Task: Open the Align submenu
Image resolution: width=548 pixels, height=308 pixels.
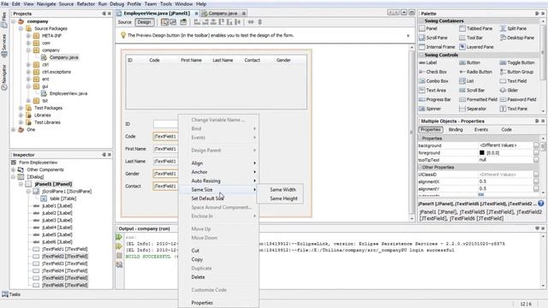Action: click(197, 163)
